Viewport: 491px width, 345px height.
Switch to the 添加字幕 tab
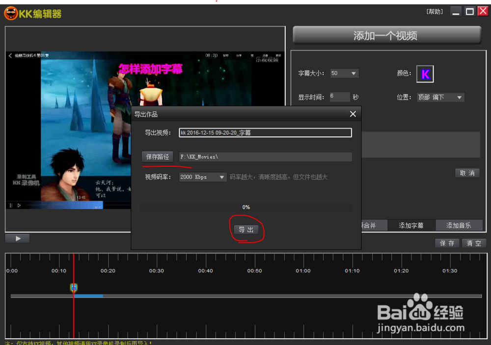point(411,225)
